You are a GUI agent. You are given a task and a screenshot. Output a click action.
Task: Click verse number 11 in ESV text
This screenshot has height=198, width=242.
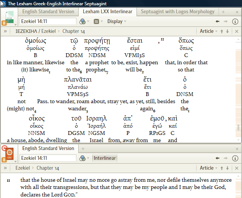pyautogui.click(x=8, y=180)
